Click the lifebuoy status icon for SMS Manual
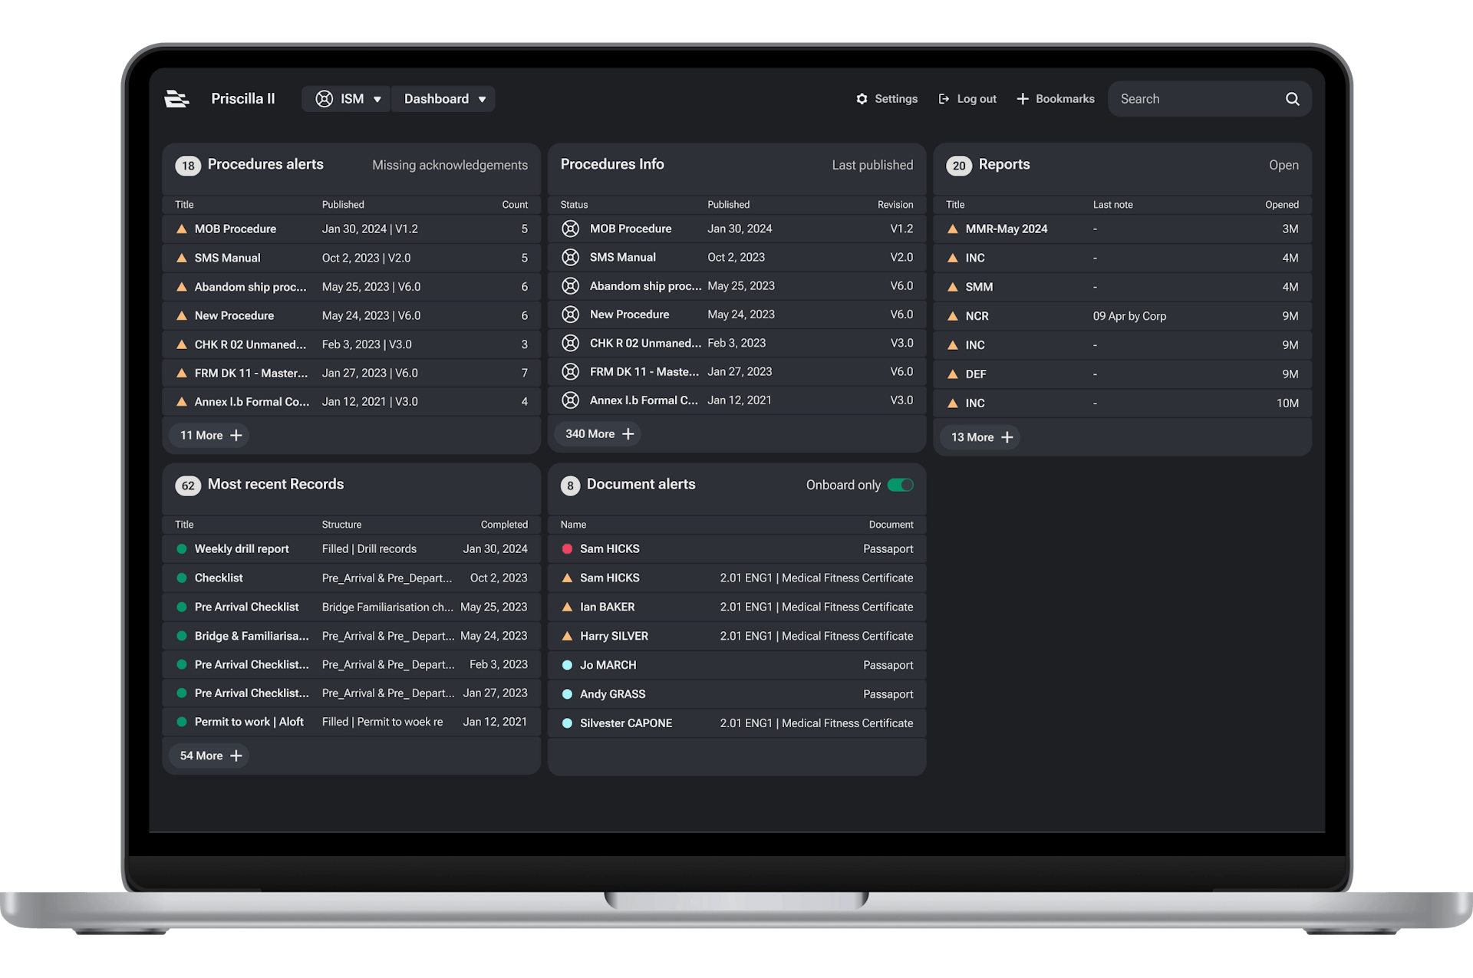The width and height of the screenshot is (1473, 978). 570,258
